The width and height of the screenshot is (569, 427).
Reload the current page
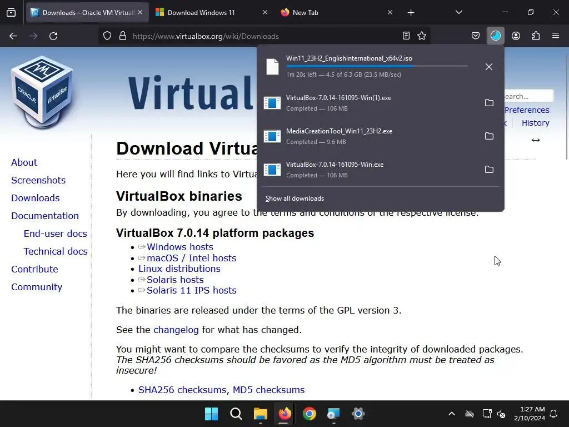(53, 36)
